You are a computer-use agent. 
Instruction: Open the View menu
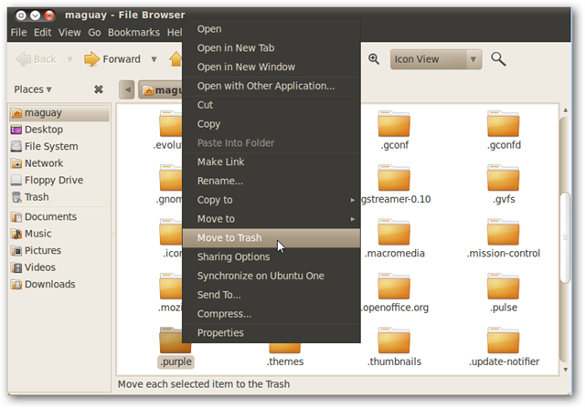point(69,33)
